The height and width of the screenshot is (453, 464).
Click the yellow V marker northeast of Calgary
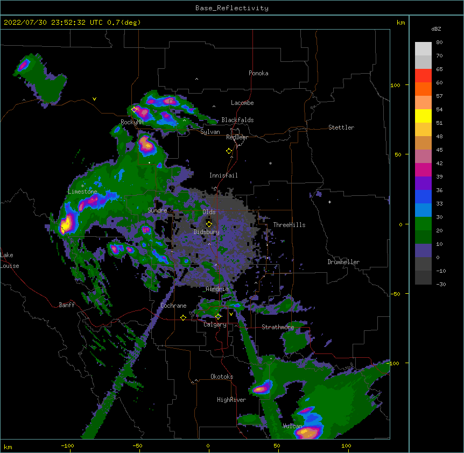[231, 314]
